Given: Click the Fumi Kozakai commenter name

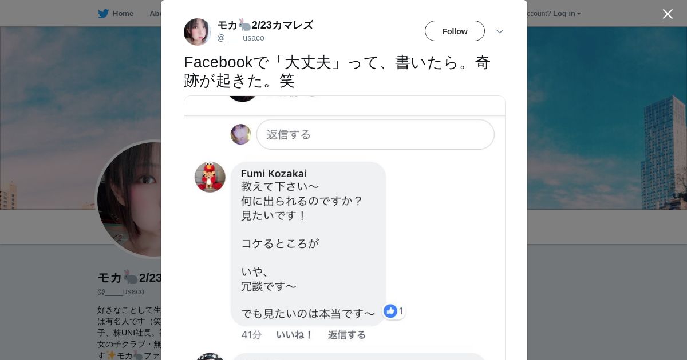Looking at the screenshot, I should (x=274, y=174).
